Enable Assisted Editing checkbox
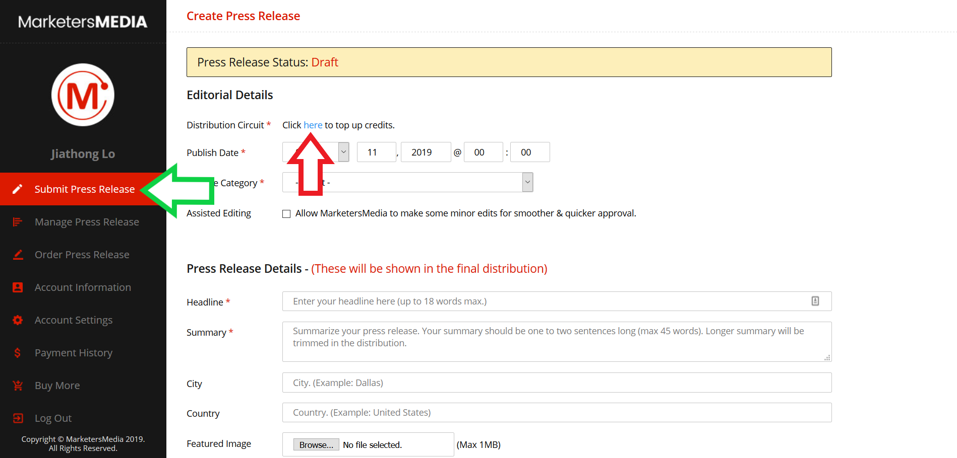957x458 pixels. tap(286, 214)
